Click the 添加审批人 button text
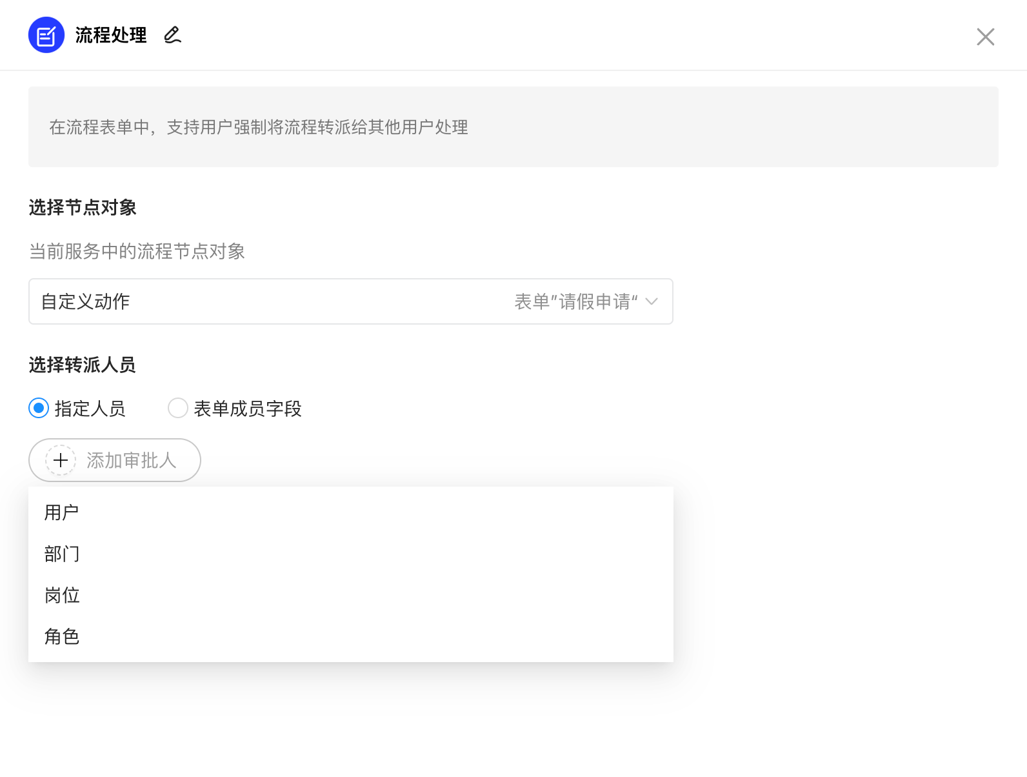The width and height of the screenshot is (1027, 777). pos(132,460)
